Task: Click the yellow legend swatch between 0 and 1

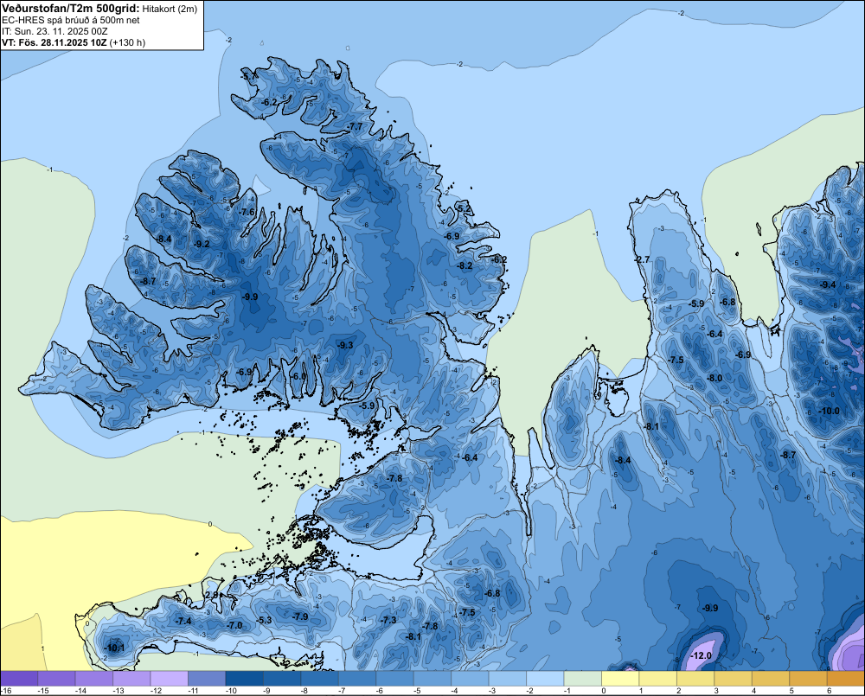Action: point(620,679)
